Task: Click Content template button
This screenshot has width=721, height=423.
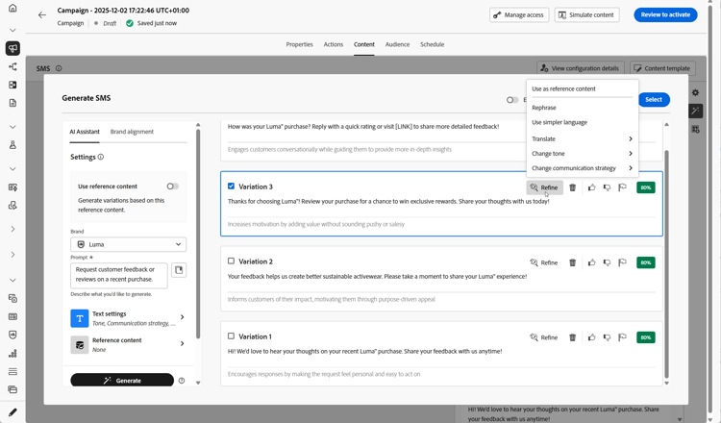Action: click(662, 68)
